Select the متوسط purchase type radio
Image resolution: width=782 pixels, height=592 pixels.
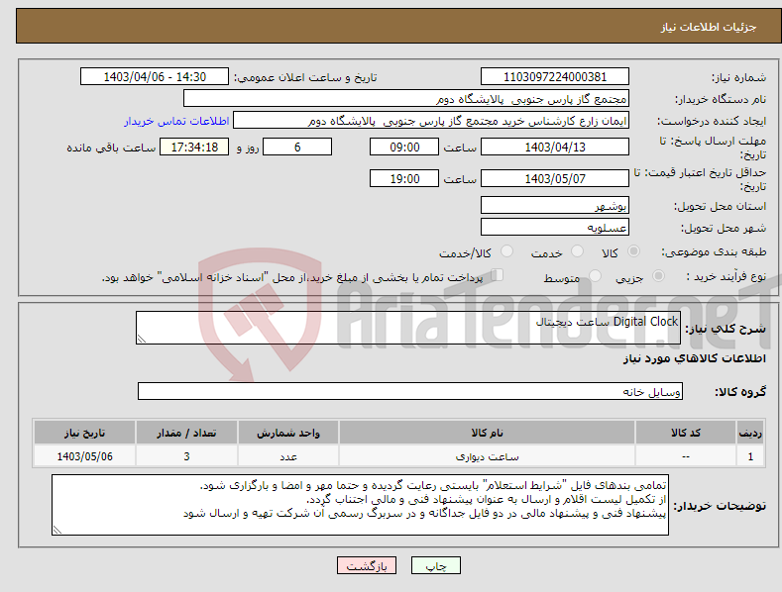coord(595,276)
